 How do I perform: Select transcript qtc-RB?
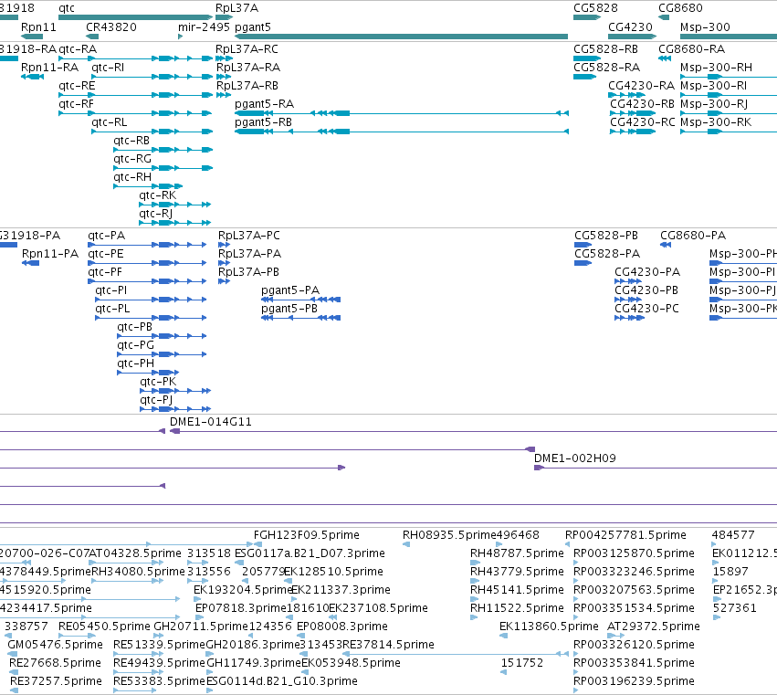[x=163, y=150]
